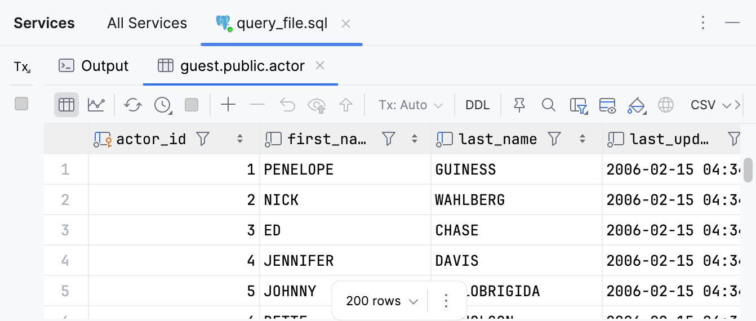Select the JENNIFER cell
This screenshot has height=321, width=756.
coord(345,260)
